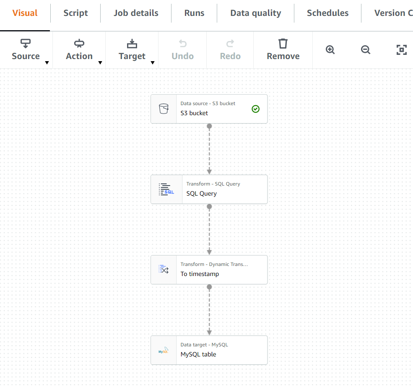413x387 pixels.
Task: Click the MySQL icon on the target node
Action: pyautogui.click(x=164, y=350)
